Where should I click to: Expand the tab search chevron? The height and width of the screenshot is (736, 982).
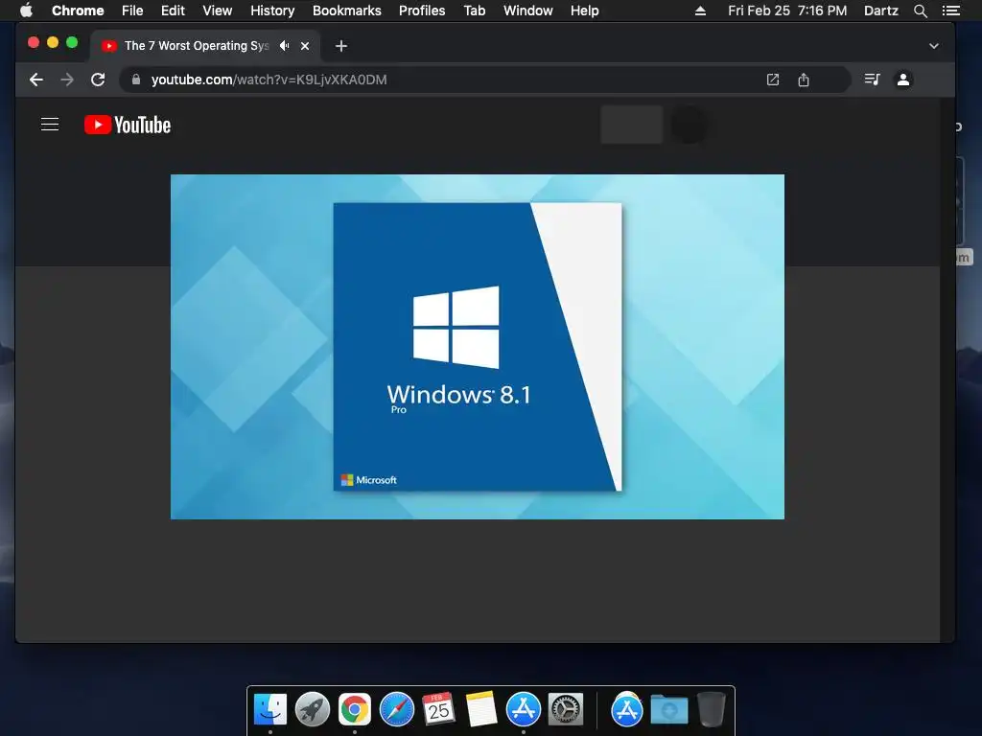pyautogui.click(x=934, y=46)
